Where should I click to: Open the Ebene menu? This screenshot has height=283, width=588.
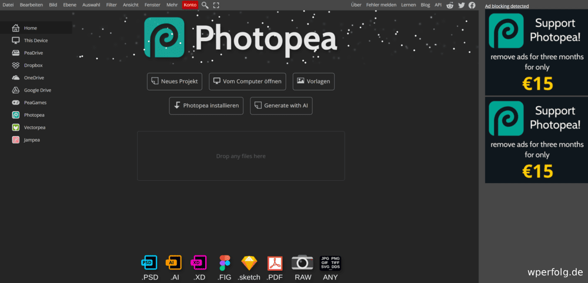[x=70, y=5]
